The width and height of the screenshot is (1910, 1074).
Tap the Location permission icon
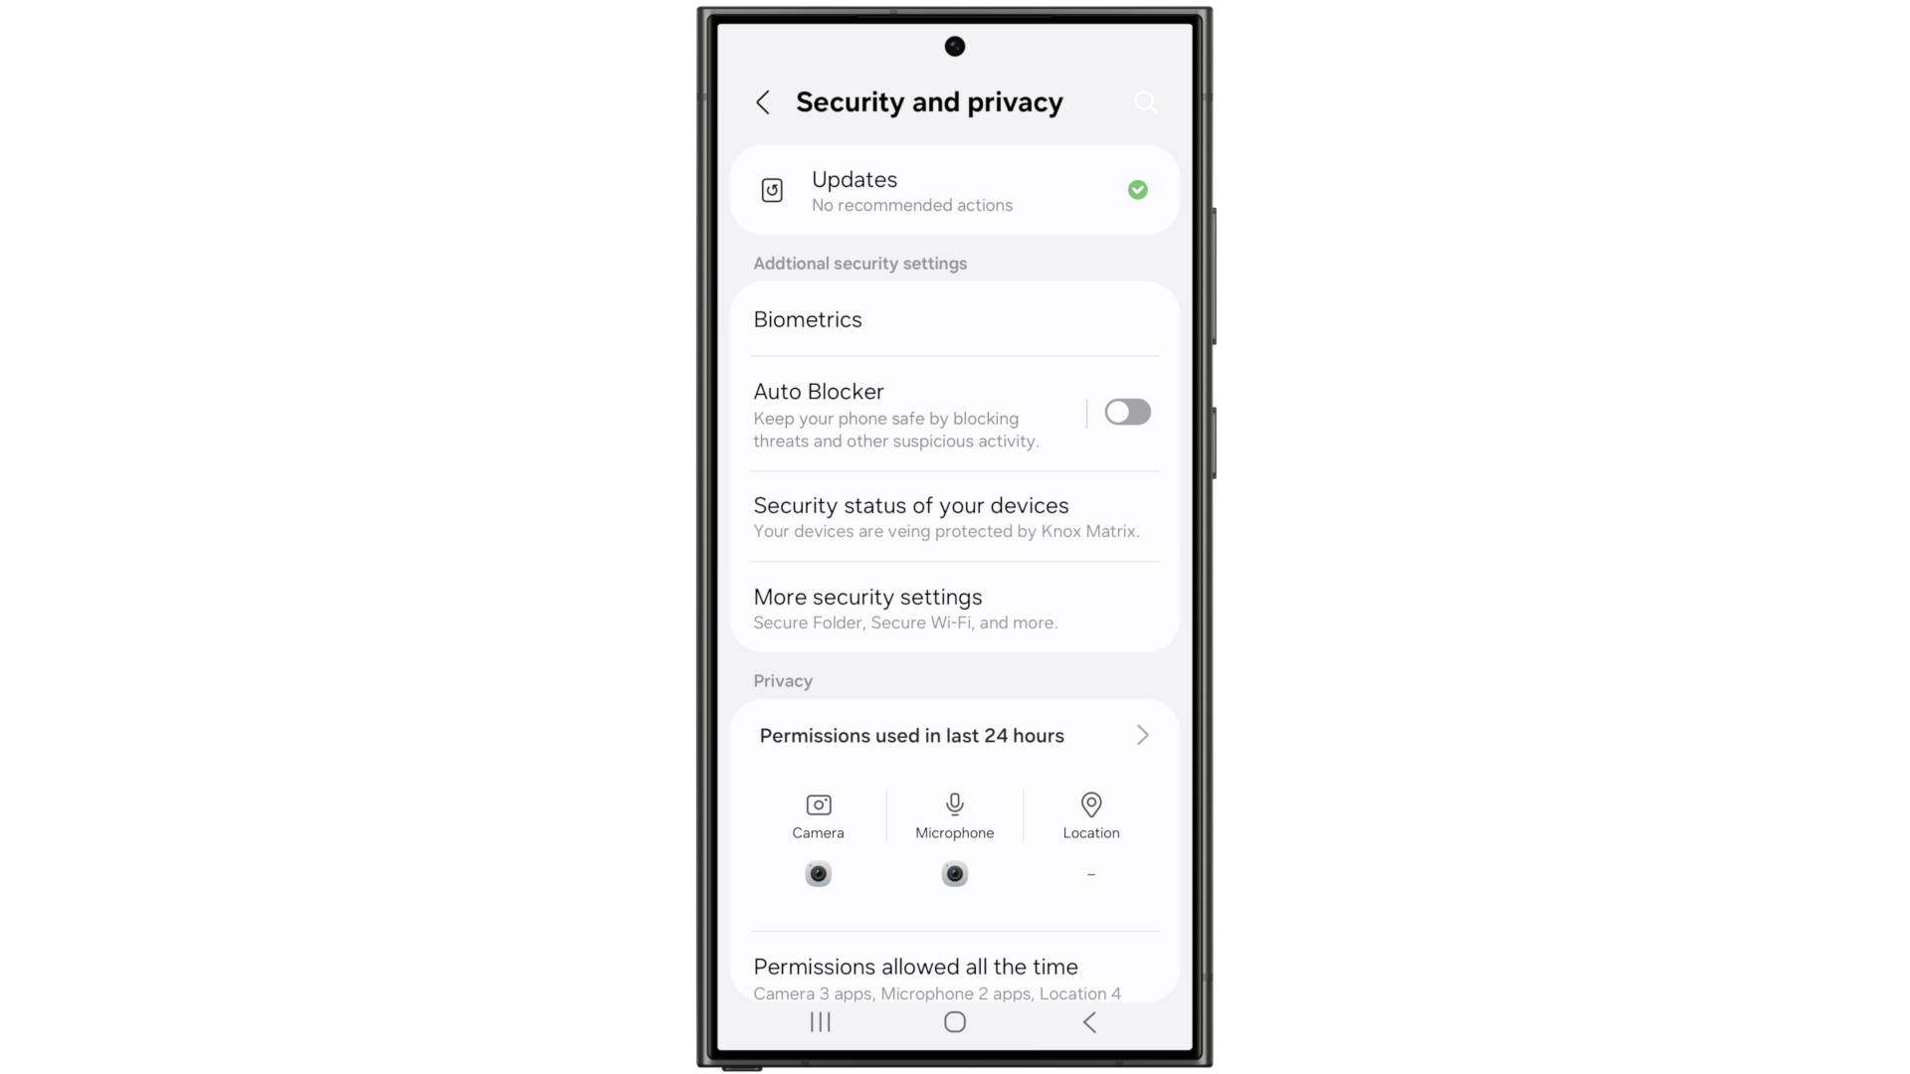click(1091, 804)
